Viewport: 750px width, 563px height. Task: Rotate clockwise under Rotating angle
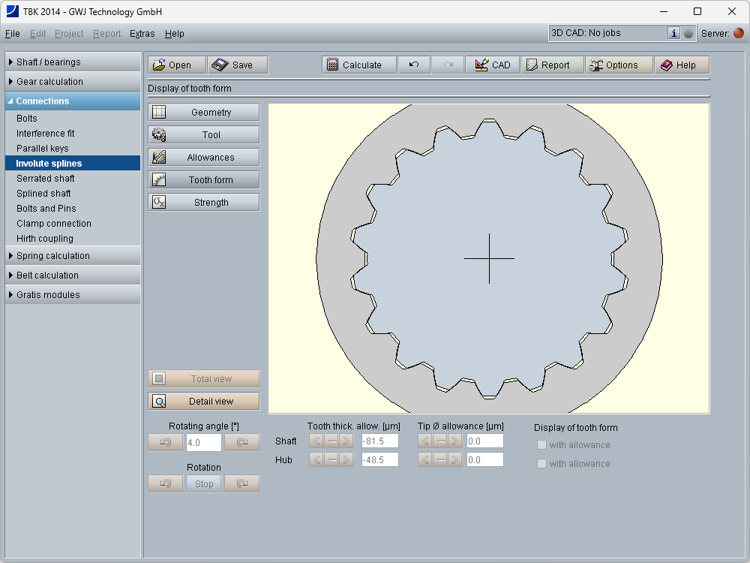(241, 442)
